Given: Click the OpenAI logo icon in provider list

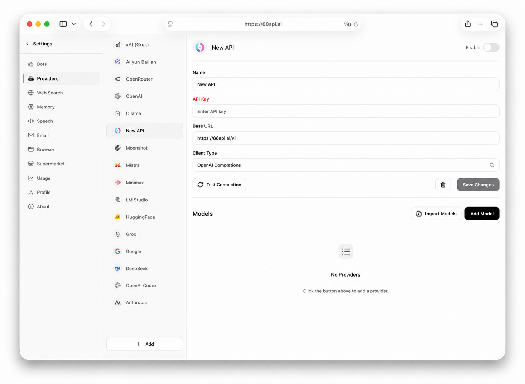Looking at the screenshot, I should [x=118, y=96].
